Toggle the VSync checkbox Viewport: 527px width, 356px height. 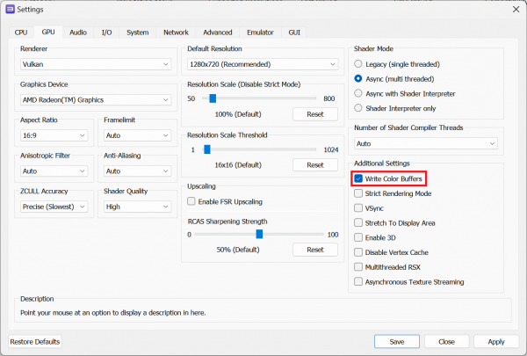[x=358, y=208]
